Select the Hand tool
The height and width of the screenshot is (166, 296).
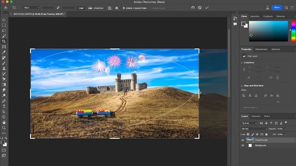tap(4, 122)
